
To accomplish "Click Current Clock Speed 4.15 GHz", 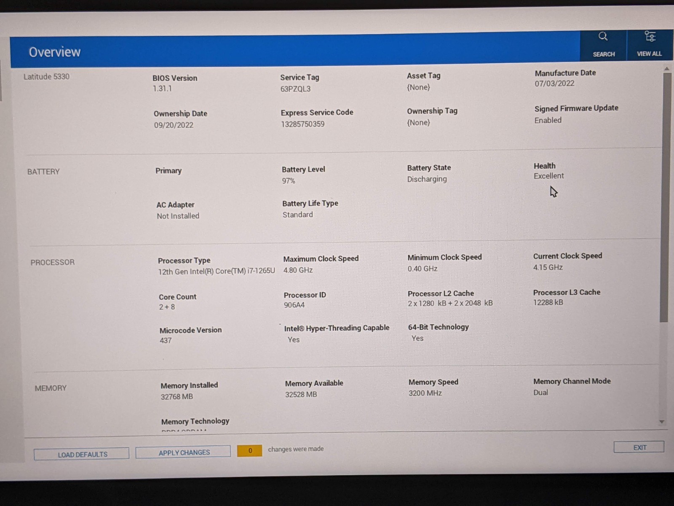I will click(548, 267).
